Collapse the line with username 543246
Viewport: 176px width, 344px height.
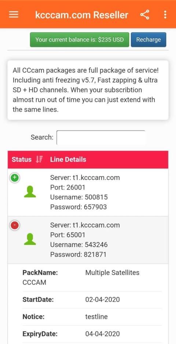[15, 225]
